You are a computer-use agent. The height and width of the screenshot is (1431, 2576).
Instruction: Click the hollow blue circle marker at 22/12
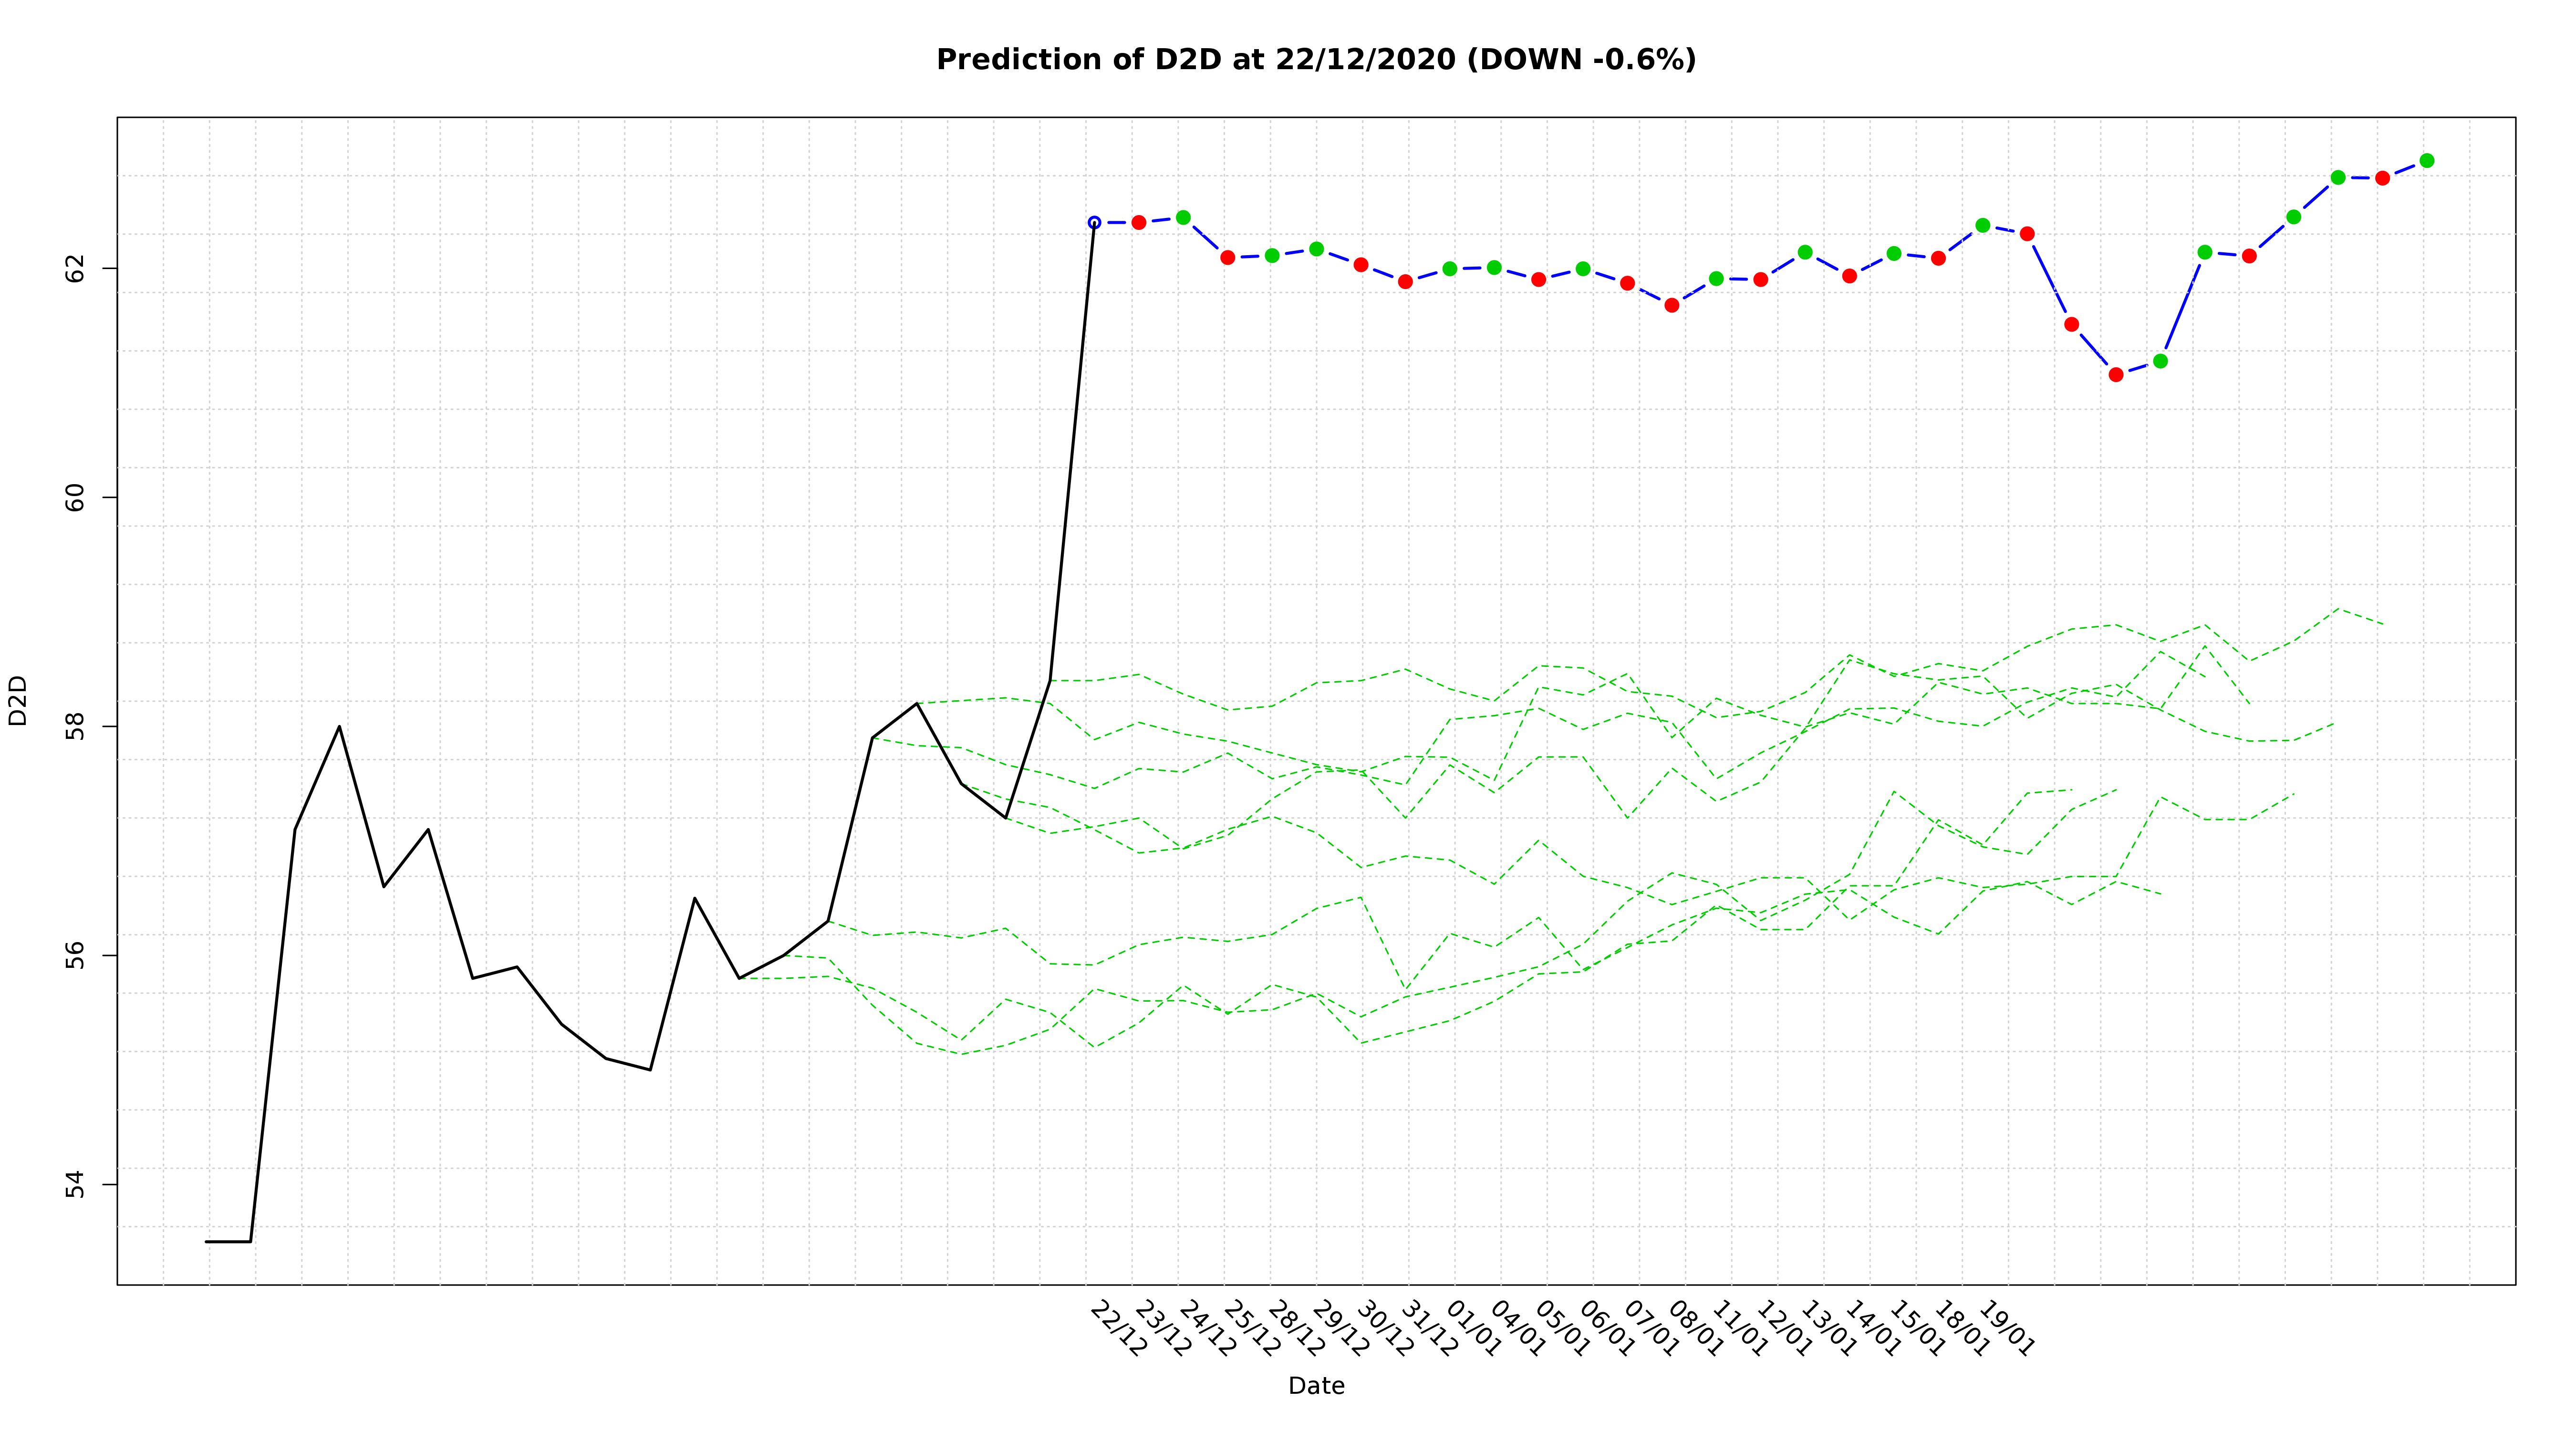1094,222
